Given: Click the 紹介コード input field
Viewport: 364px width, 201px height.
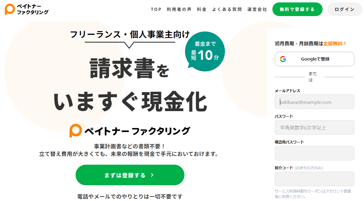Looking at the screenshot, I should click(314, 179).
